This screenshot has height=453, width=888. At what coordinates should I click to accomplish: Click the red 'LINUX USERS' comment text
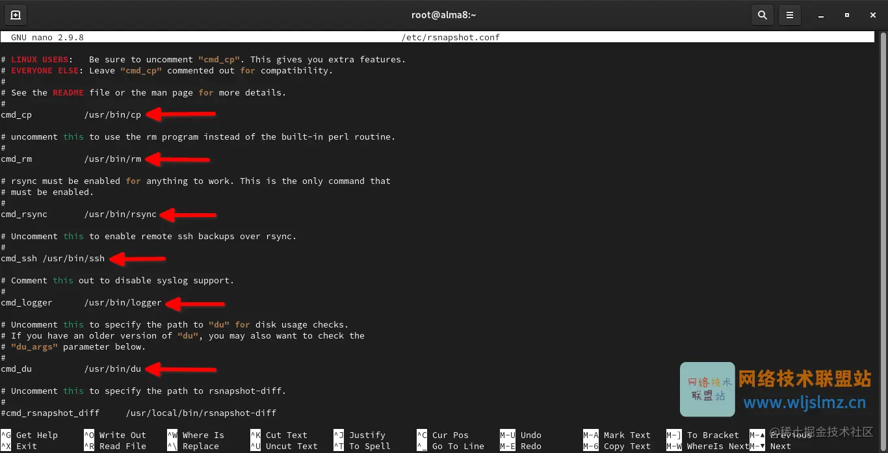pos(40,59)
